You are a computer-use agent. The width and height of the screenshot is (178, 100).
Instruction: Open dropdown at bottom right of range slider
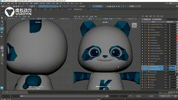click(x=165, y=96)
